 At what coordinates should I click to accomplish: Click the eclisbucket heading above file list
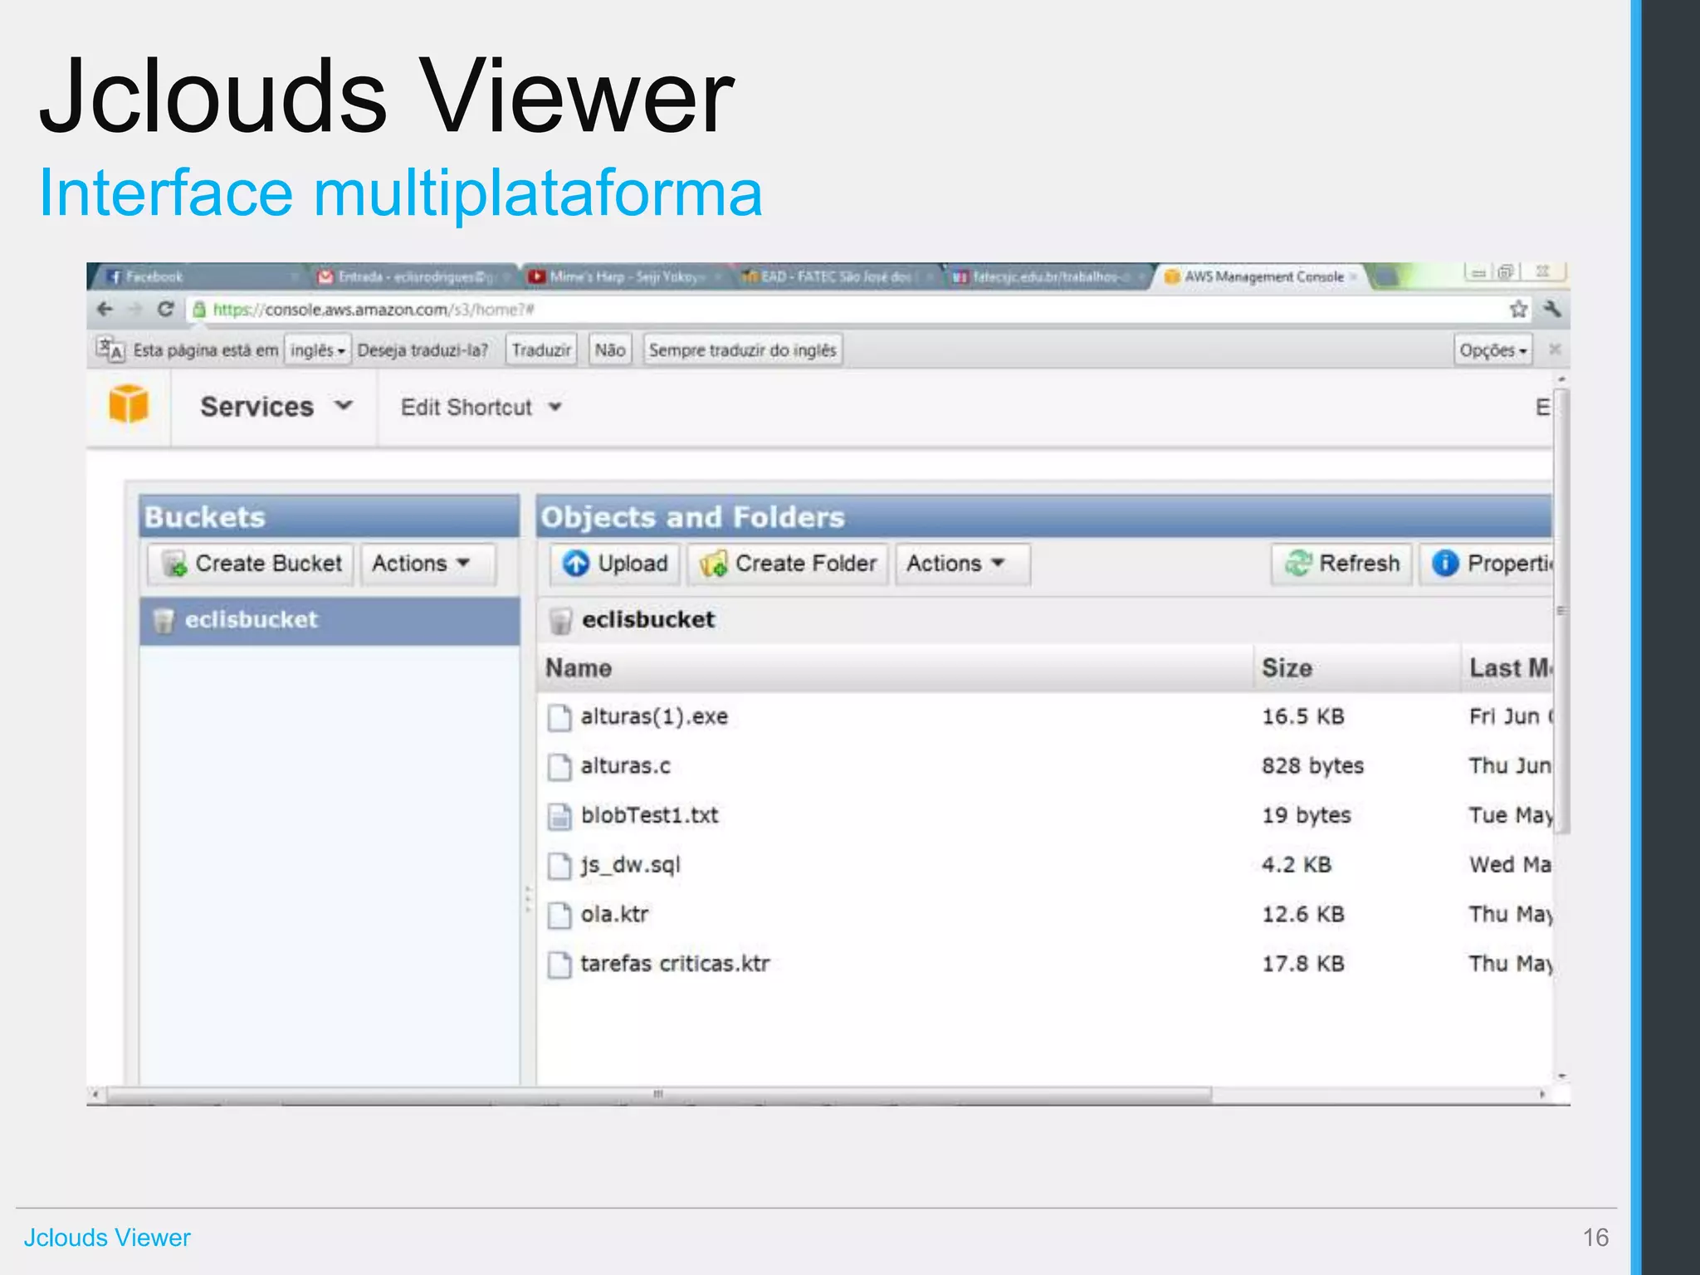[x=648, y=620]
